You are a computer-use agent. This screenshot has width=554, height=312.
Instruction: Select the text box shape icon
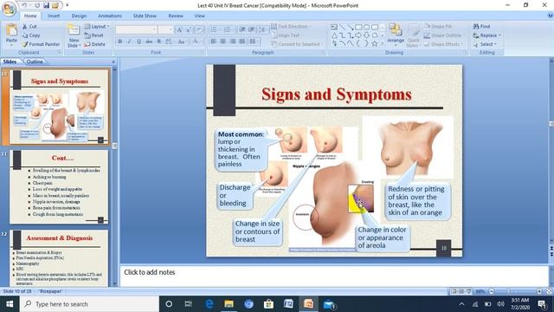click(x=334, y=27)
